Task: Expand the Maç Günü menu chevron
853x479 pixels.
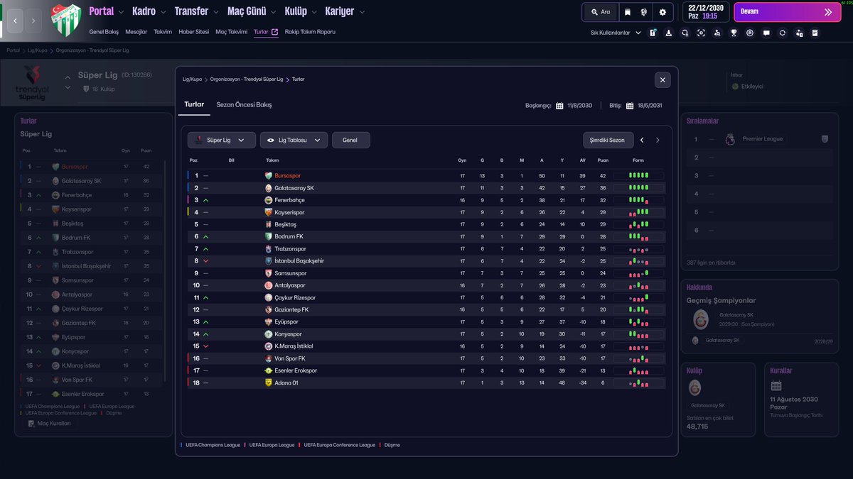Action: (273, 12)
